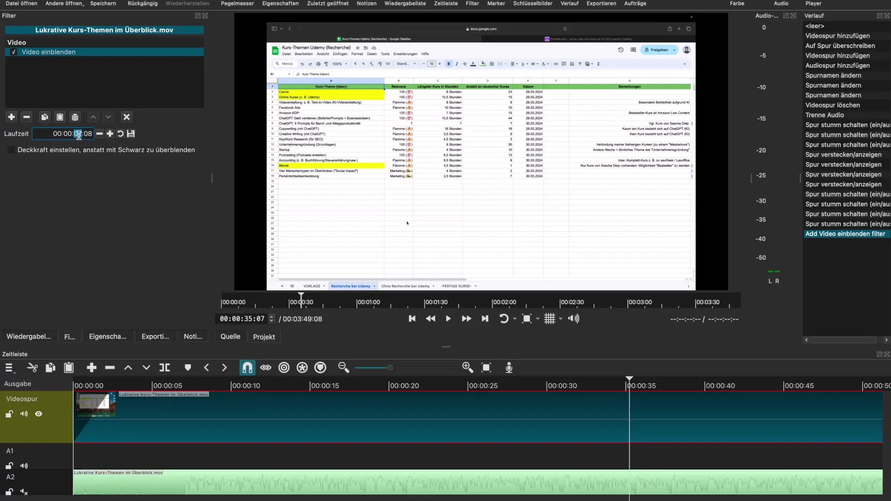
Task: Click the timeline Cut (scissors) icon
Action: 32,368
